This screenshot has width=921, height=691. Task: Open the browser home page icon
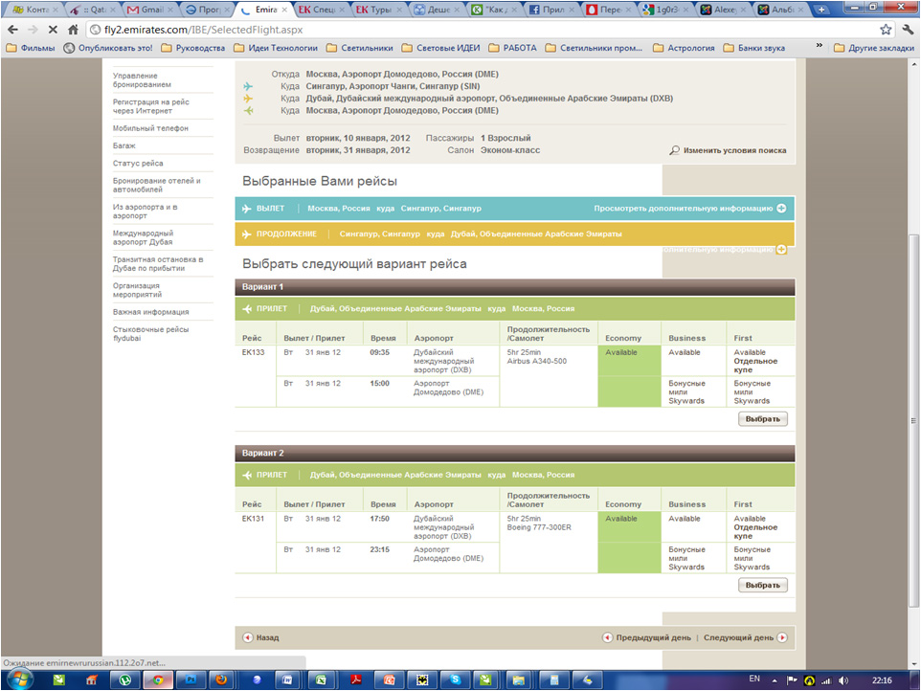click(73, 30)
